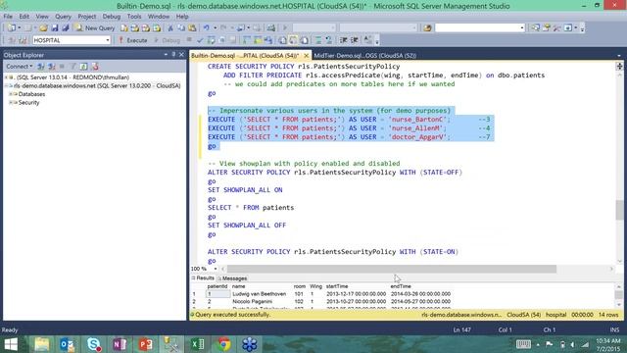Select the Results tab
Image resolution: width=627 pixels, height=353 pixels.
pyautogui.click(x=203, y=278)
